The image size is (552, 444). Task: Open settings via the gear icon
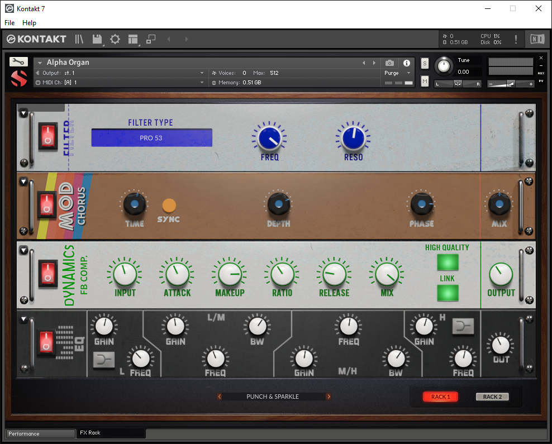(115, 39)
